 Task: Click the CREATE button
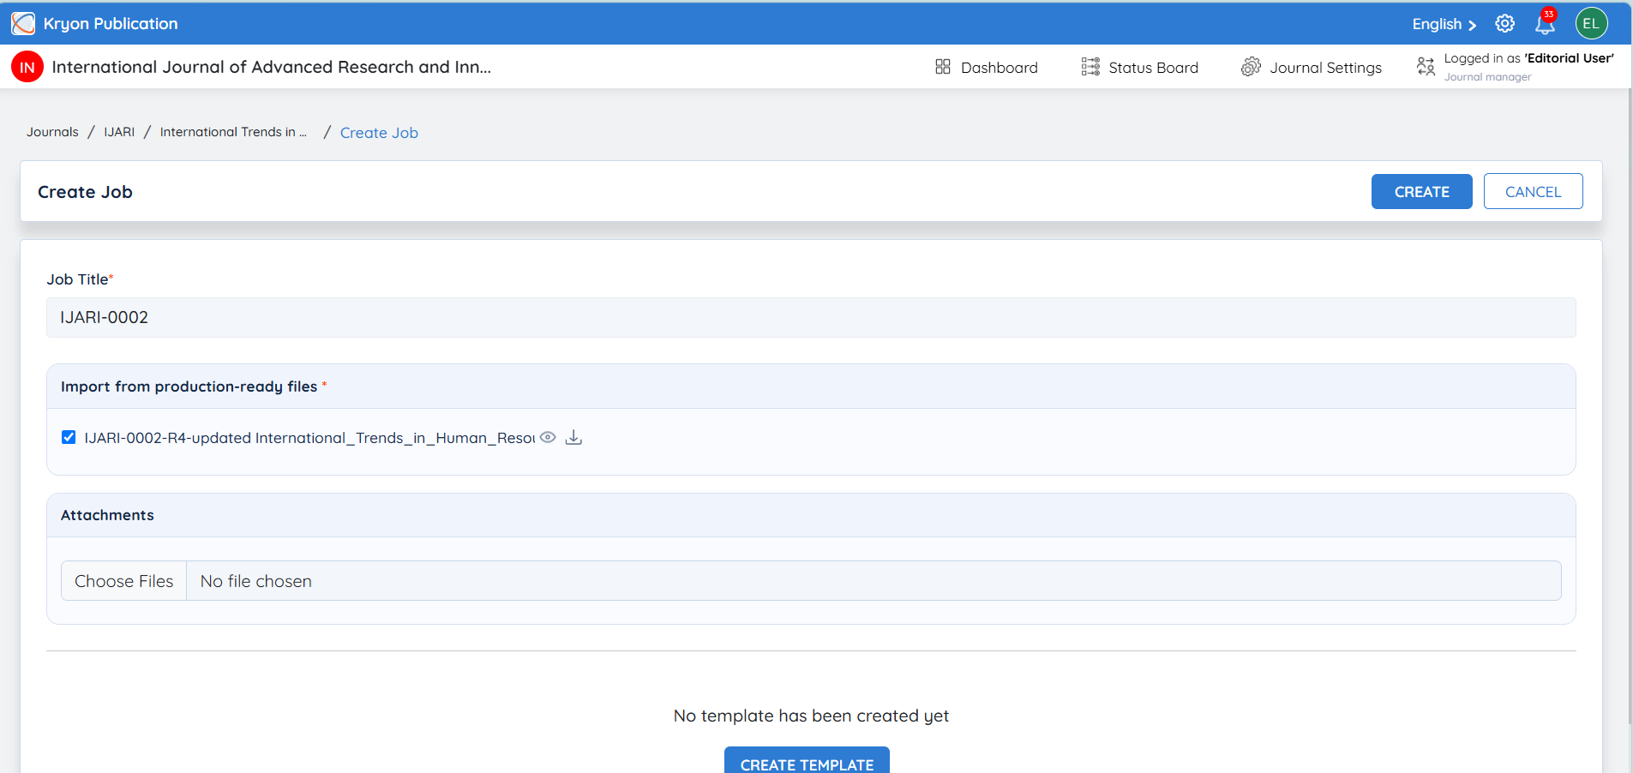(x=1422, y=192)
